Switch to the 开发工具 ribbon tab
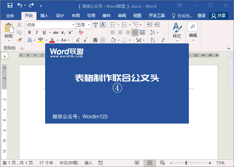This screenshot has height=167, width=234. (157, 15)
